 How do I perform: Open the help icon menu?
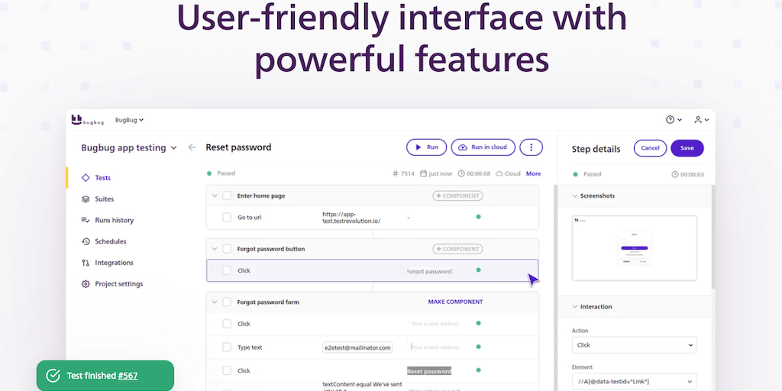(671, 120)
